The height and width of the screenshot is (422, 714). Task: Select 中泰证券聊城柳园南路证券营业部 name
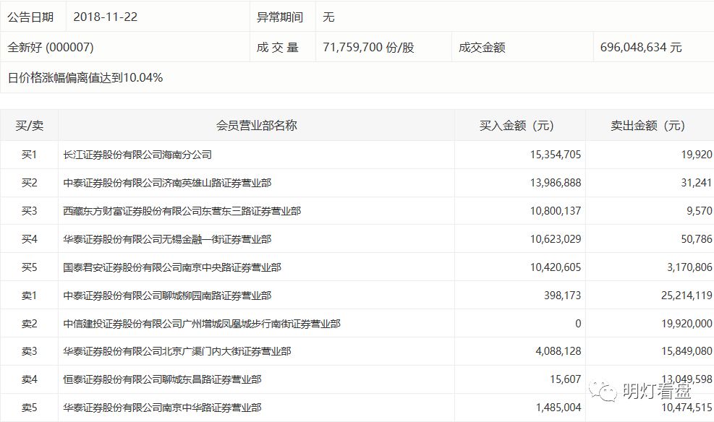coord(167,296)
